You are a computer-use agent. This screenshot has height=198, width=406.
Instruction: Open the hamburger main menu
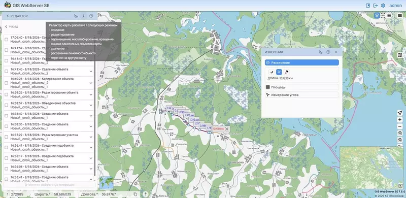[400, 15]
